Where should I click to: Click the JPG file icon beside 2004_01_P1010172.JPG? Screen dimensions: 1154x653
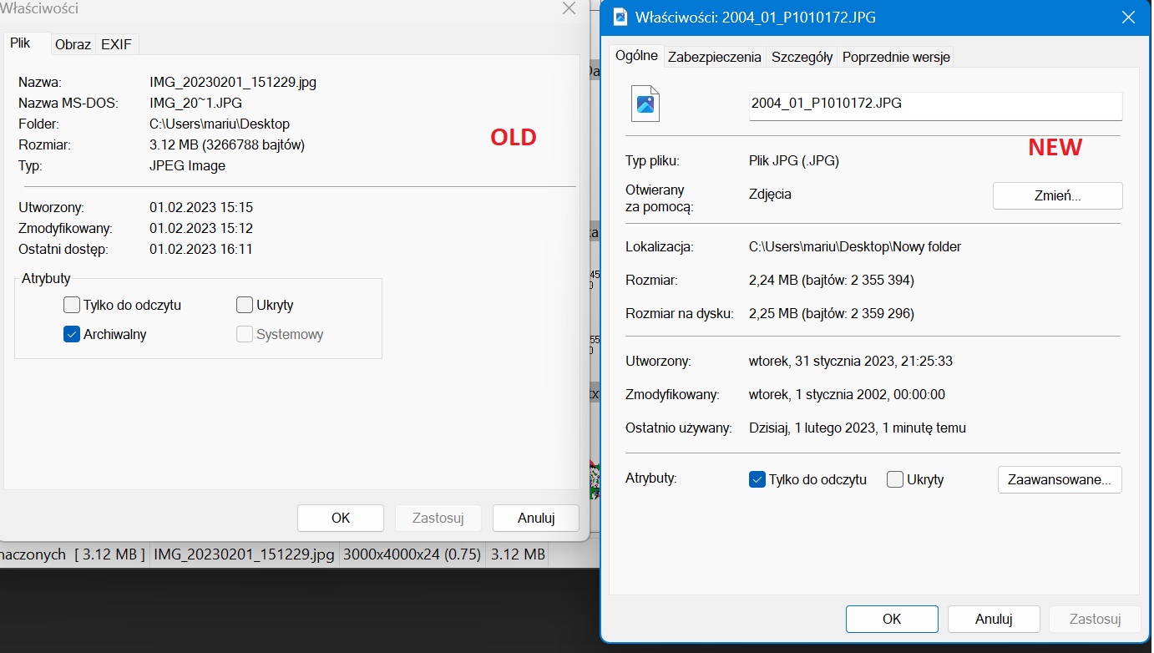point(645,104)
